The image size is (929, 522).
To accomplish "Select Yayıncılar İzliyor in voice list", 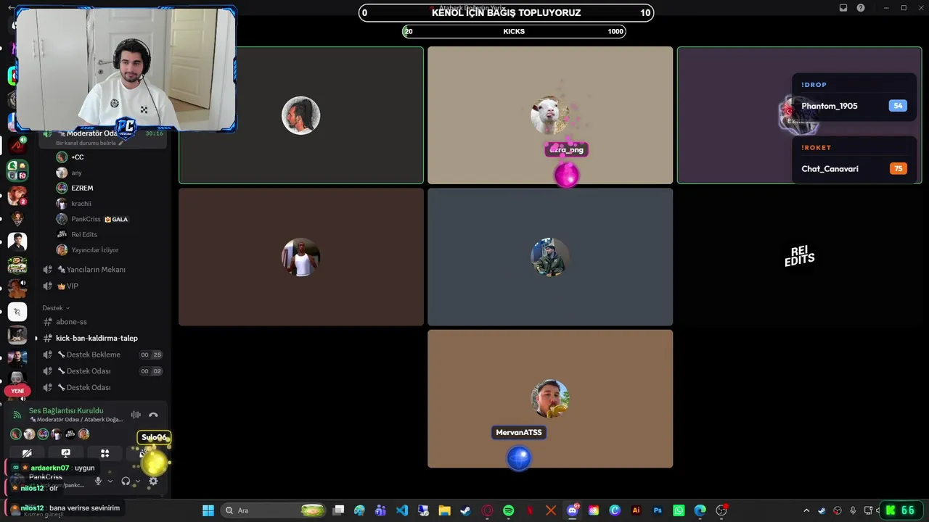I will (x=109, y=250).
